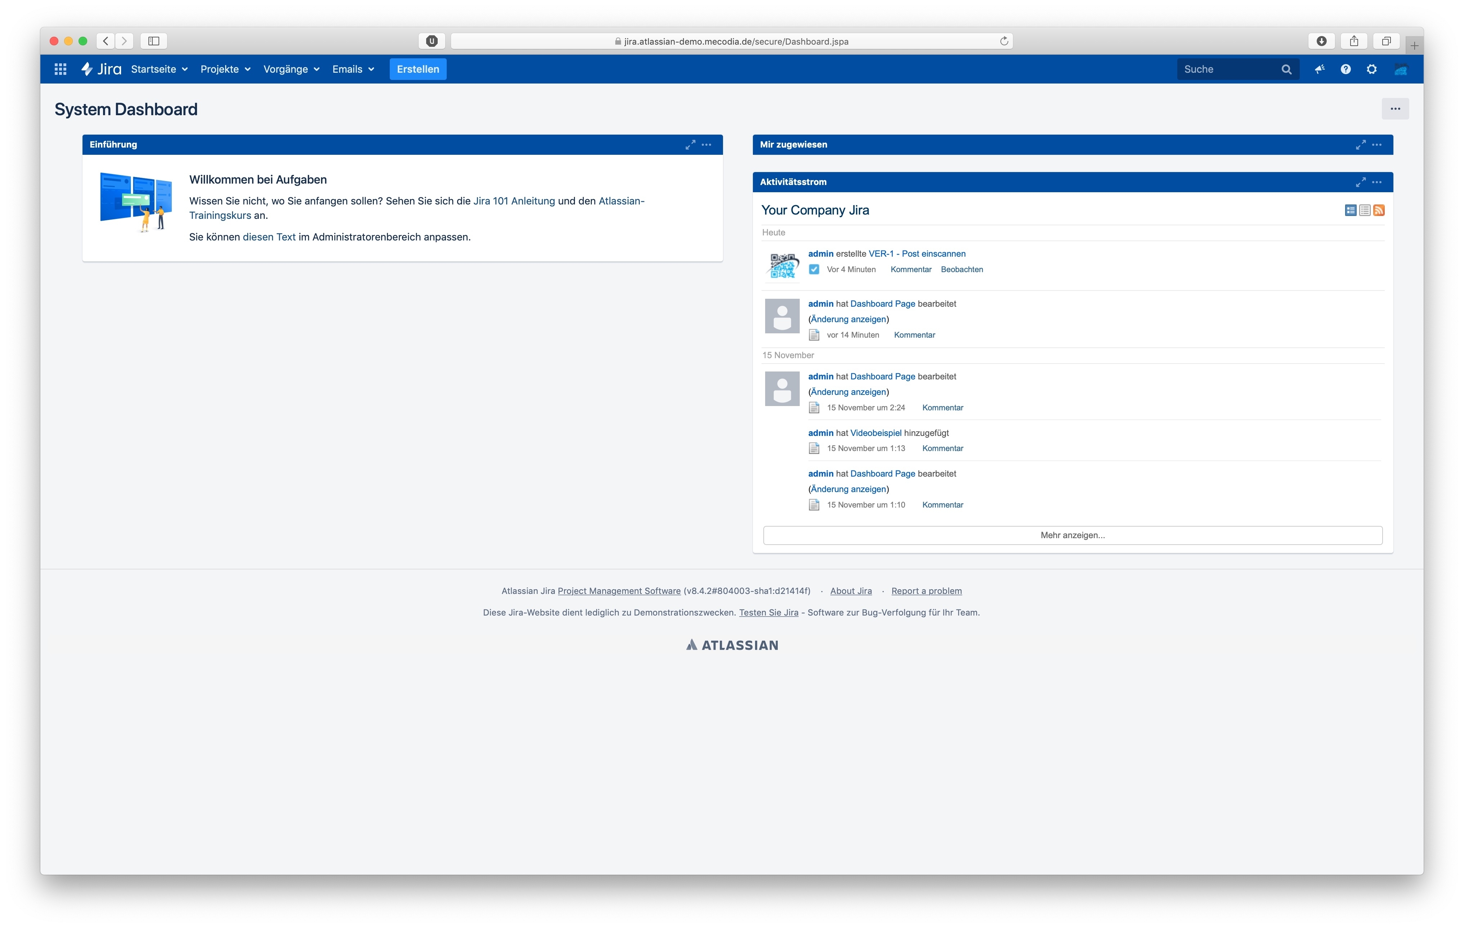Open Jira administration gear menu

(x=1371, y=69)
